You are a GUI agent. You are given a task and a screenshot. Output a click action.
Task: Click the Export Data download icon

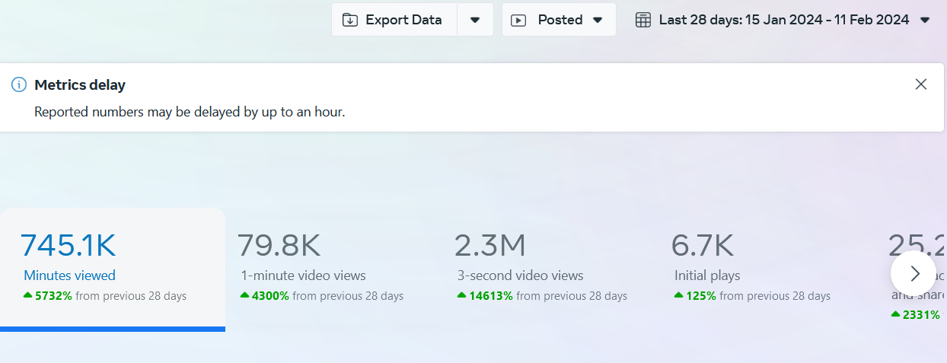pyautogui.click(x=350, y=20)
